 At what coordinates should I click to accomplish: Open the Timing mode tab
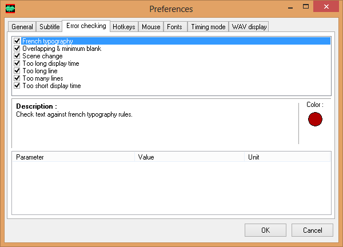pos(208,27)
